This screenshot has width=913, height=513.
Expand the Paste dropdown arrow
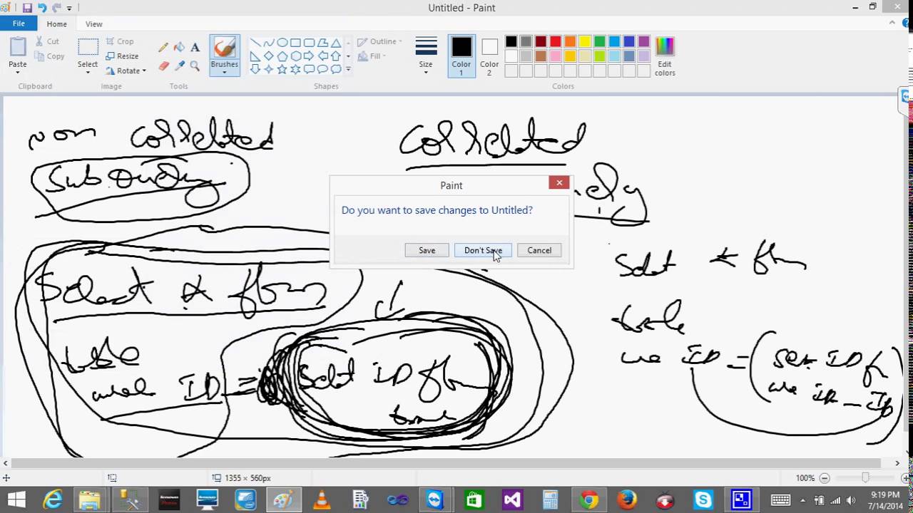[18, 72]
